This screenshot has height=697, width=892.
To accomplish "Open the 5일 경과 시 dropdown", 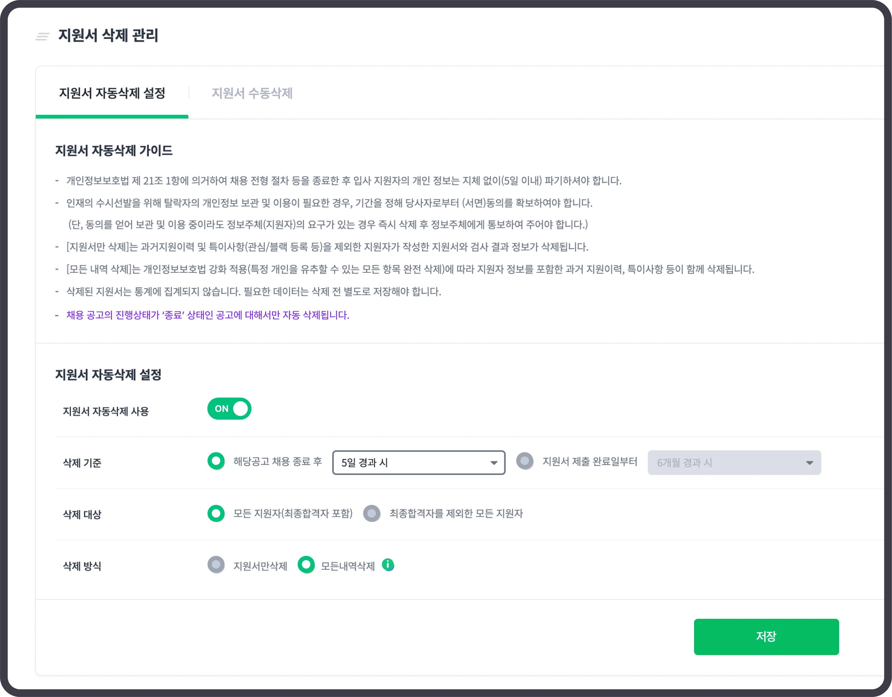I will pos(419,462).
